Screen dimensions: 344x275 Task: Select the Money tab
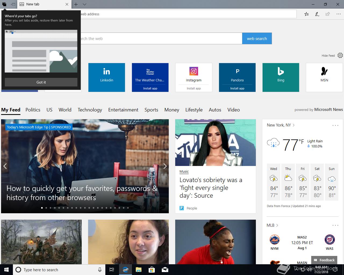tap(172, 110)
